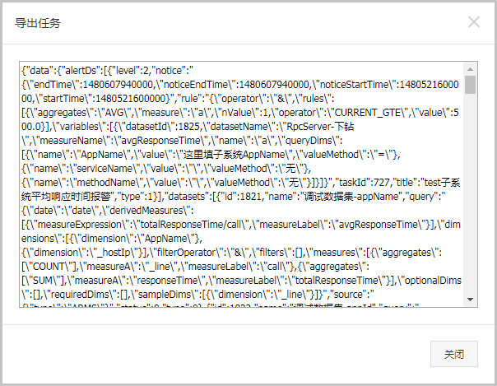Close the 导出任务 dialog with the X icon
The height and width of the screenshot is (386, 497).
(474, 22)
